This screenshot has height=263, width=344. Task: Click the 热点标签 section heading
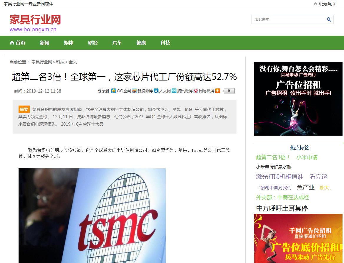click(300, 148)
